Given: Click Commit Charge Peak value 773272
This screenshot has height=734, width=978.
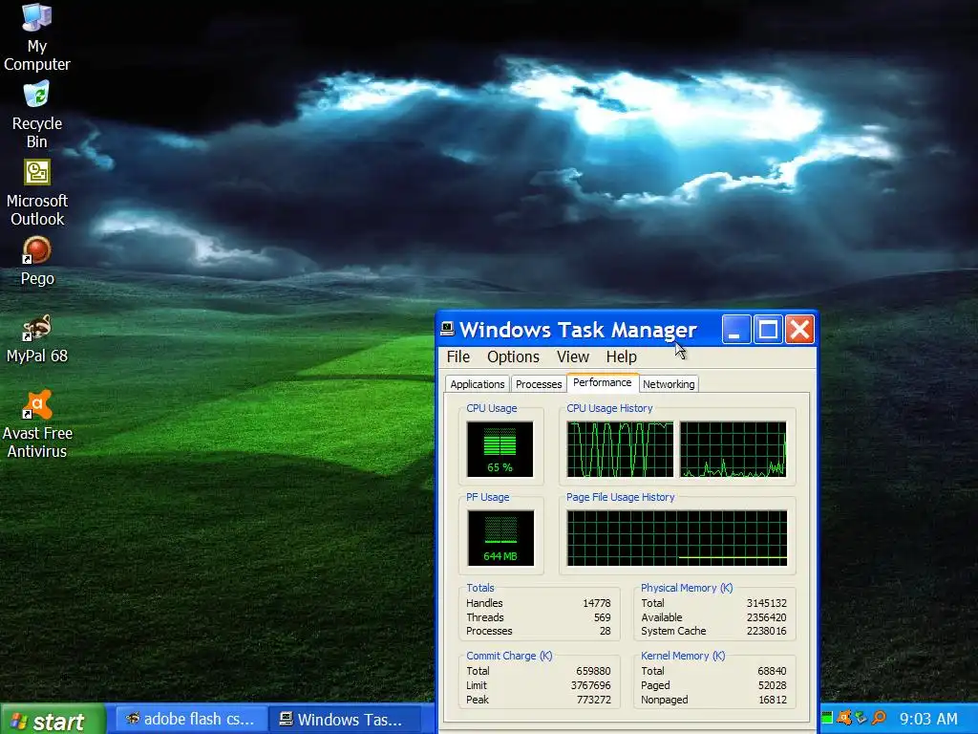Looking at the screenshot, I should click(x=593, y=700).
